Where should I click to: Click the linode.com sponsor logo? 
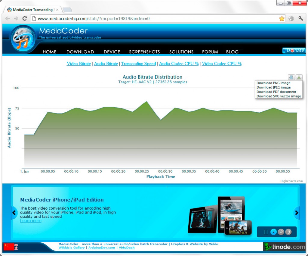[x=284, y=247]
